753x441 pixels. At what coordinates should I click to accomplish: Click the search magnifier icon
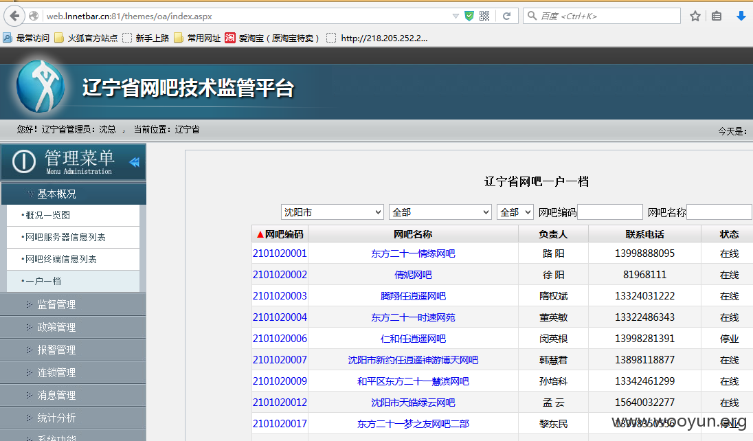tap(532, 16)
